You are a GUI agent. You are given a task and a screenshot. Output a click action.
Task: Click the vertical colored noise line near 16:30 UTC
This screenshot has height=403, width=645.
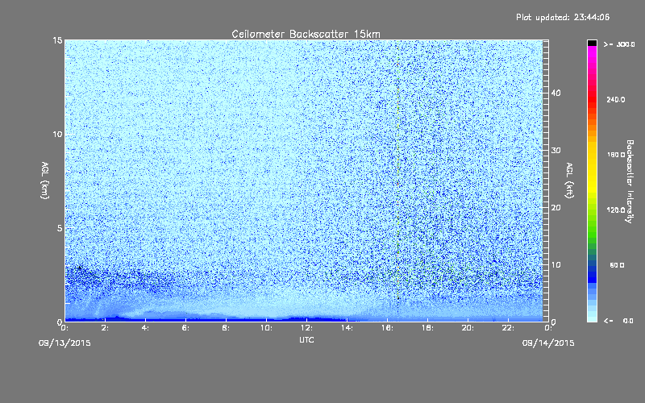(397, 177)
